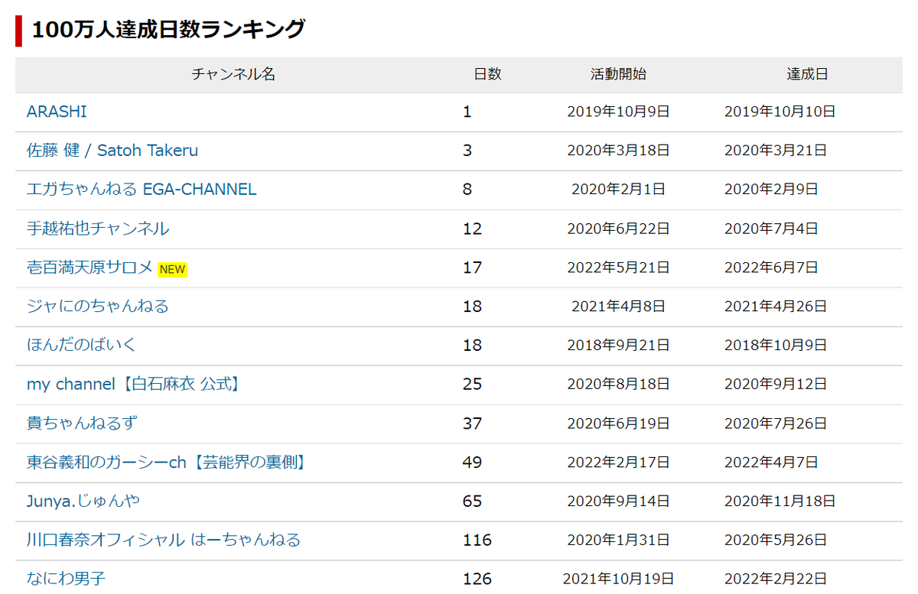Select サロメ's day count 17
Screen dimensions: 918x594
(473, 268)
